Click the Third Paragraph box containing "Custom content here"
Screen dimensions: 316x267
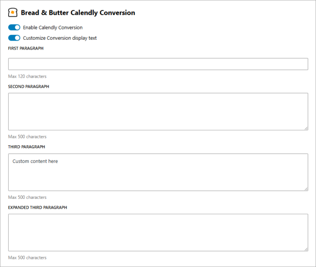click(158, 172)
